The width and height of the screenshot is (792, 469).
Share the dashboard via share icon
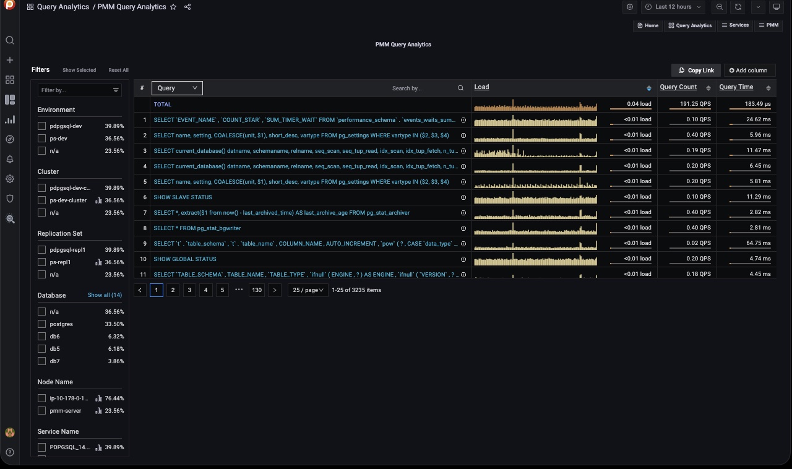pyautogui.click(x=187, y=7)
